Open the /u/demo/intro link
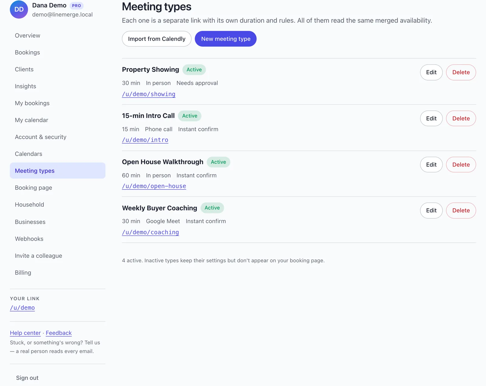This screenshot has width=486, height=386. click(x=145, y=140)
